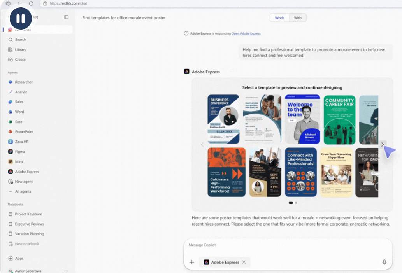
Task: Select the first carousel page dot
Action: (x=291, y=203)
